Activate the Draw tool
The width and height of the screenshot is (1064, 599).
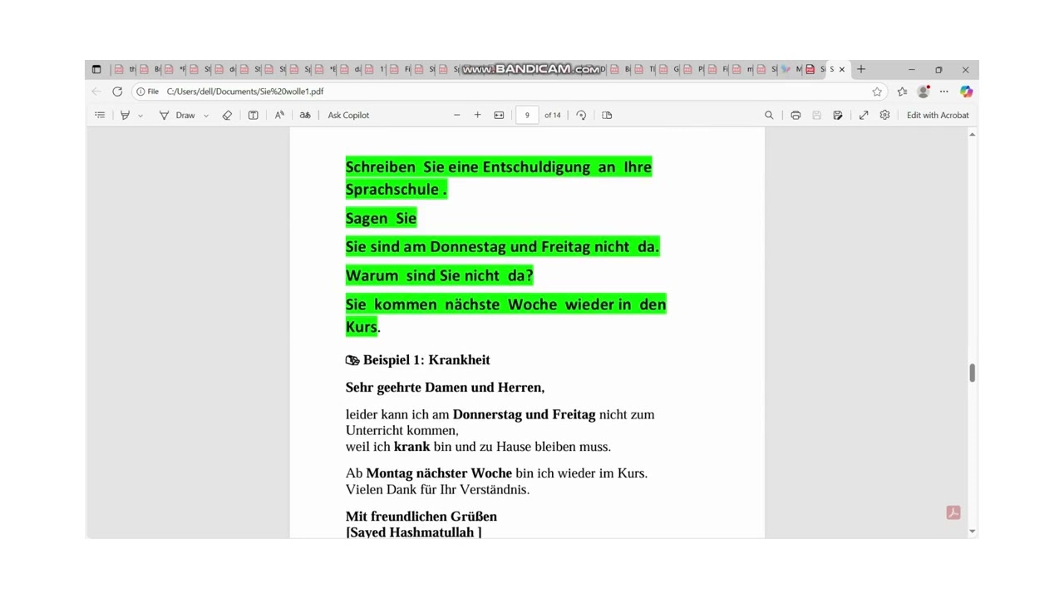[177, 115]
